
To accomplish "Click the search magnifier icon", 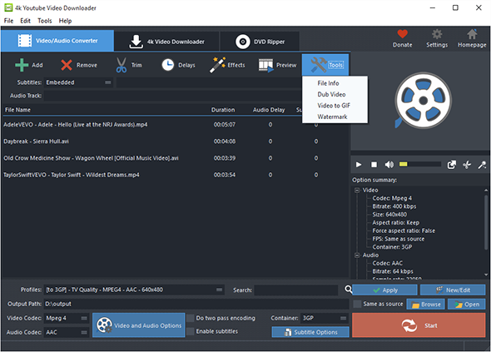I will [348, 289].
